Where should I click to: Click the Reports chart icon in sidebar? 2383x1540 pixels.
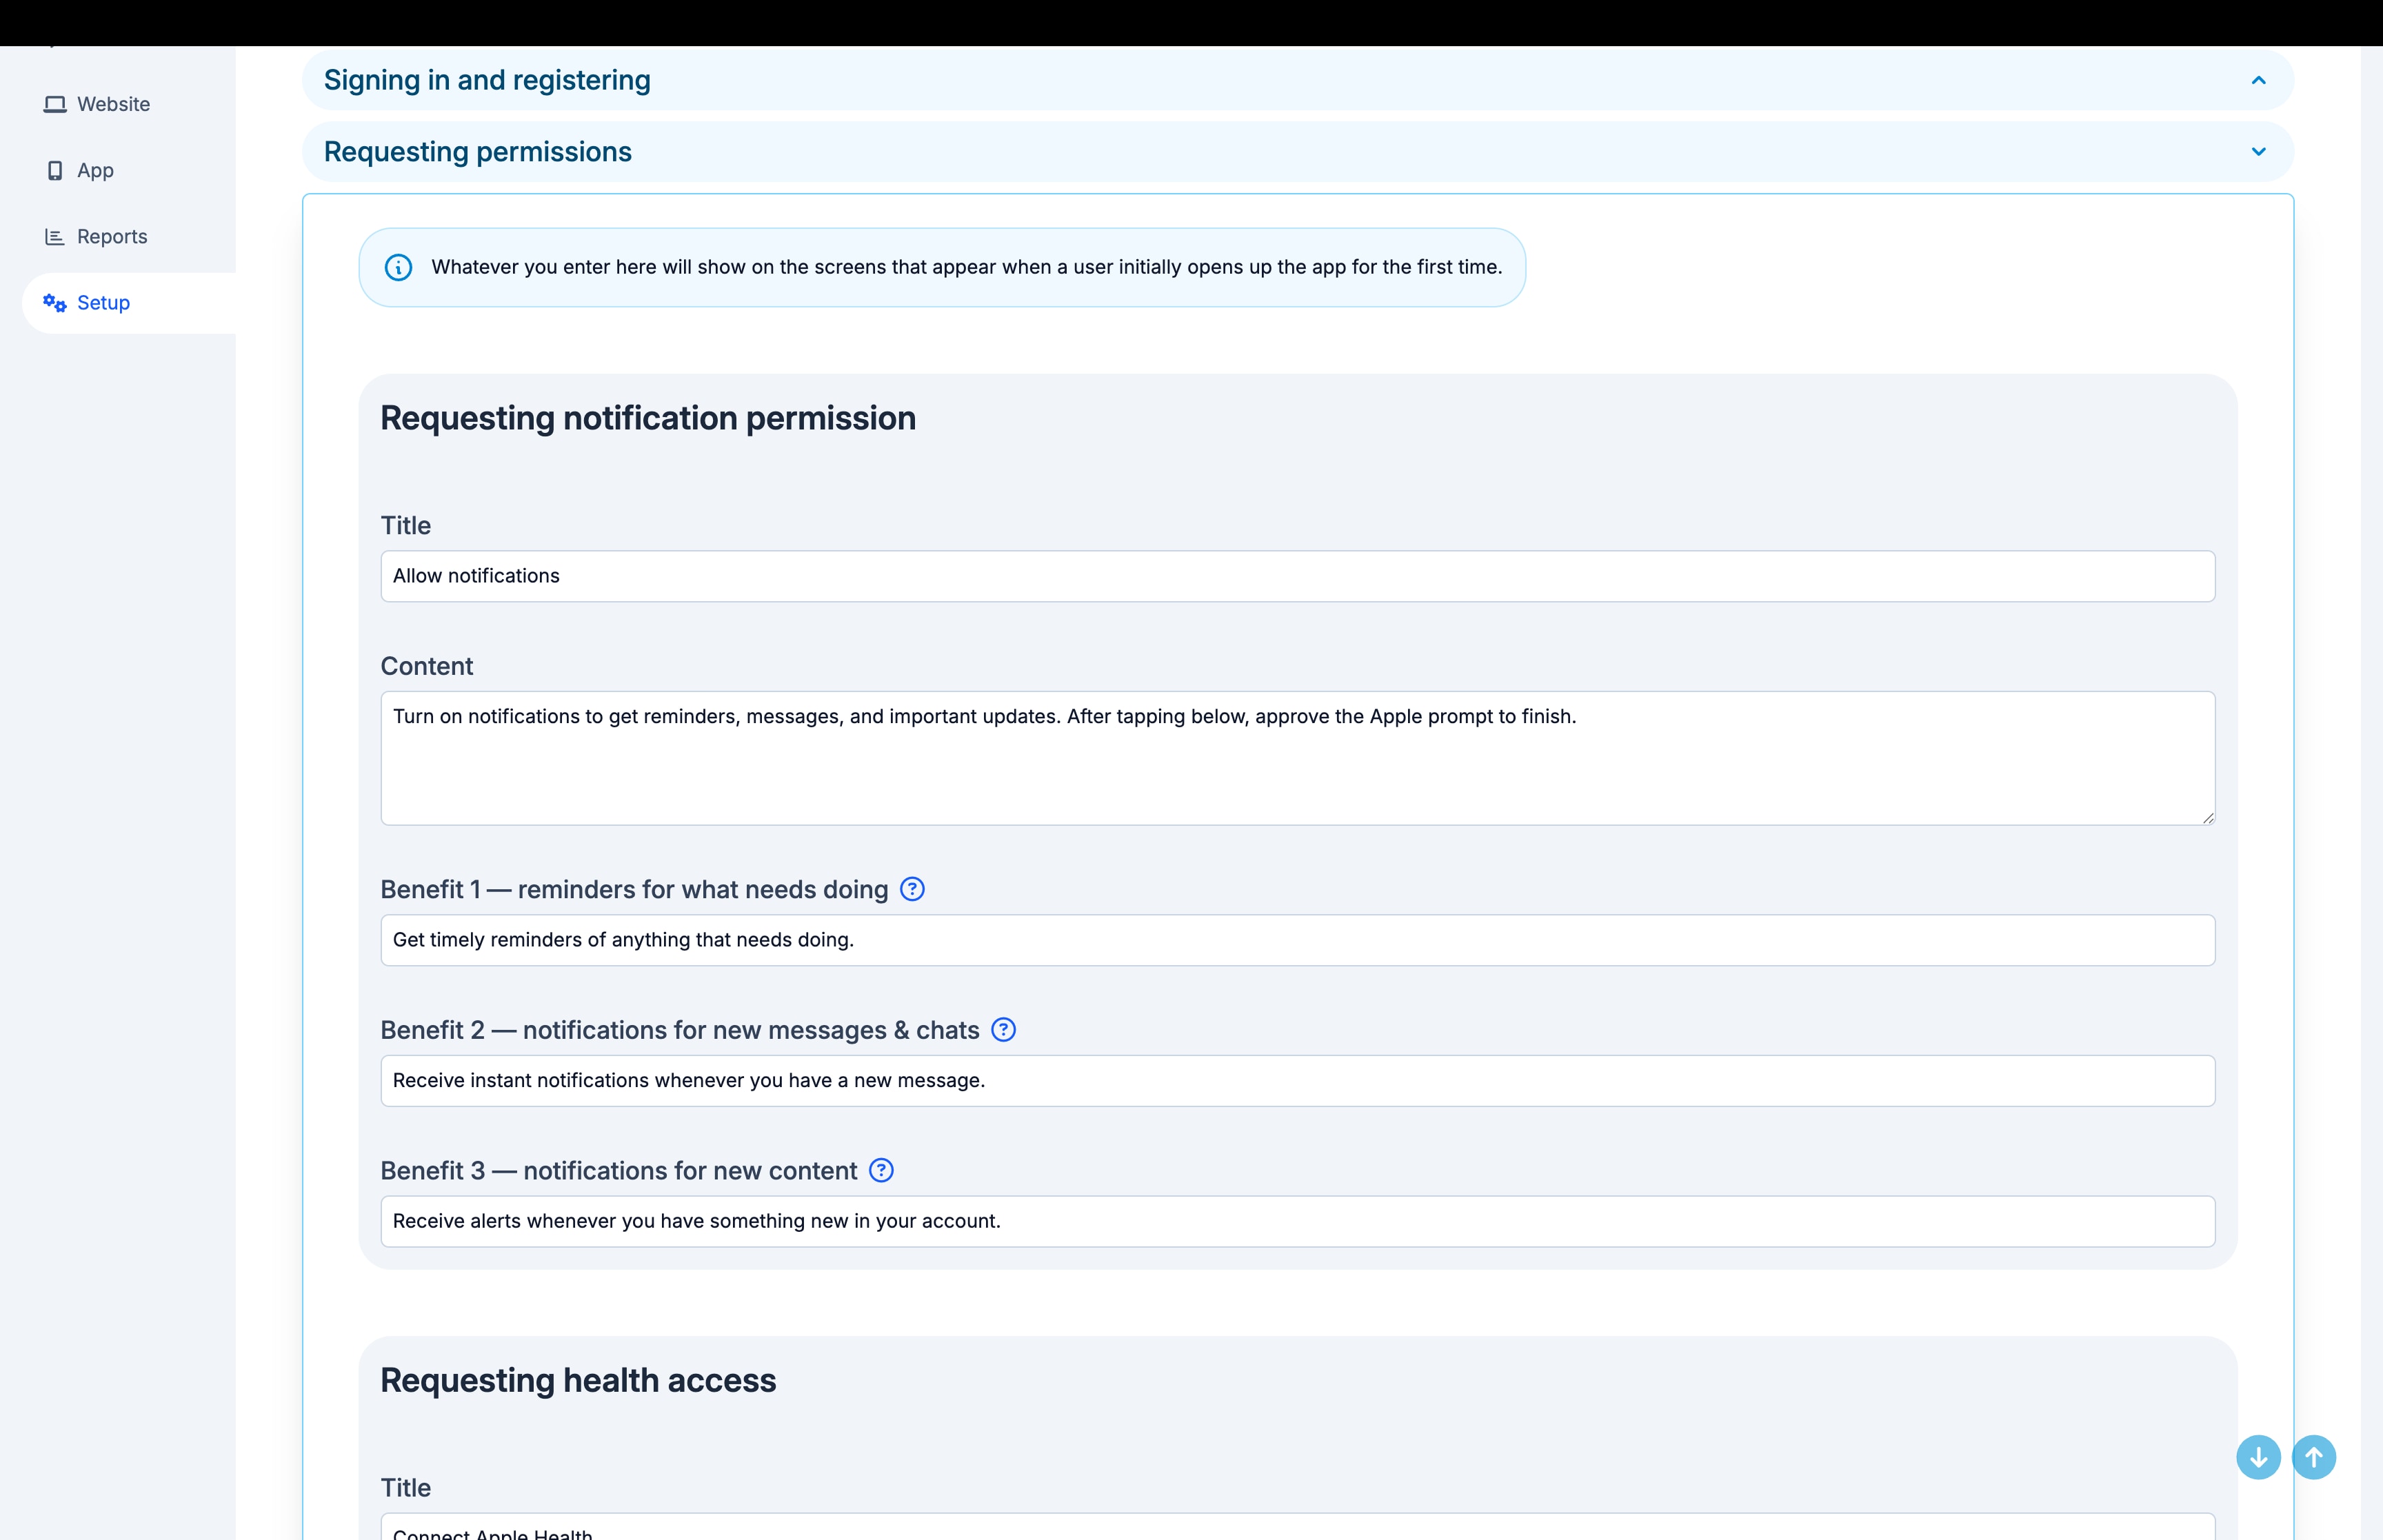pos(56,236)
